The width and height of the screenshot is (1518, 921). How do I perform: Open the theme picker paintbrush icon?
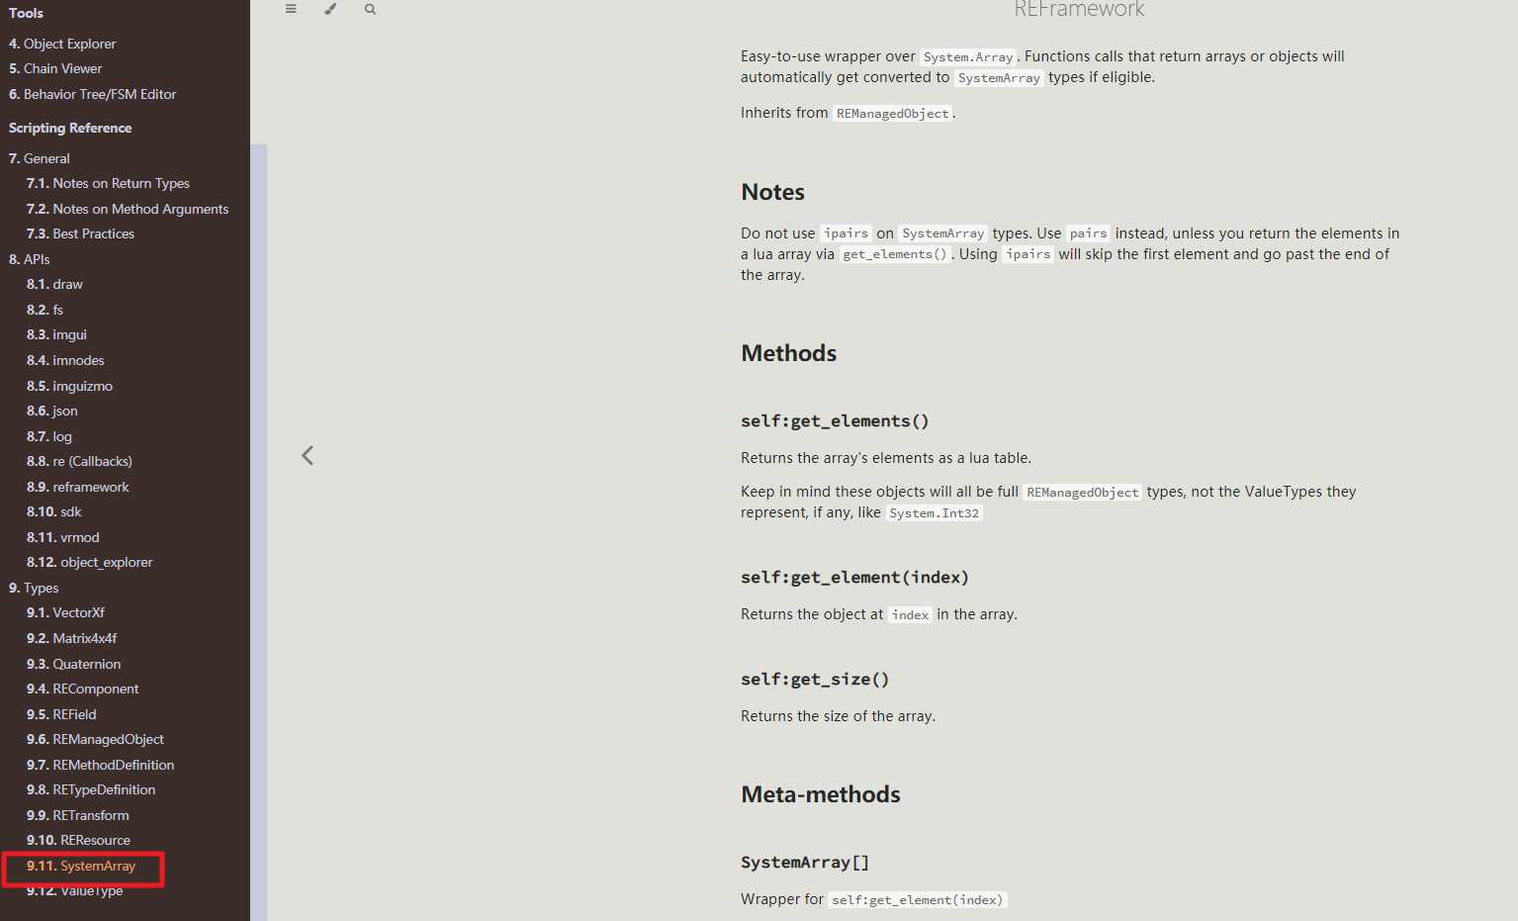click(330, 9)
